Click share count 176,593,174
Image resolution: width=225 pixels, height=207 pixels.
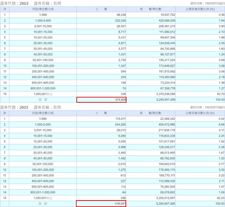167,170
